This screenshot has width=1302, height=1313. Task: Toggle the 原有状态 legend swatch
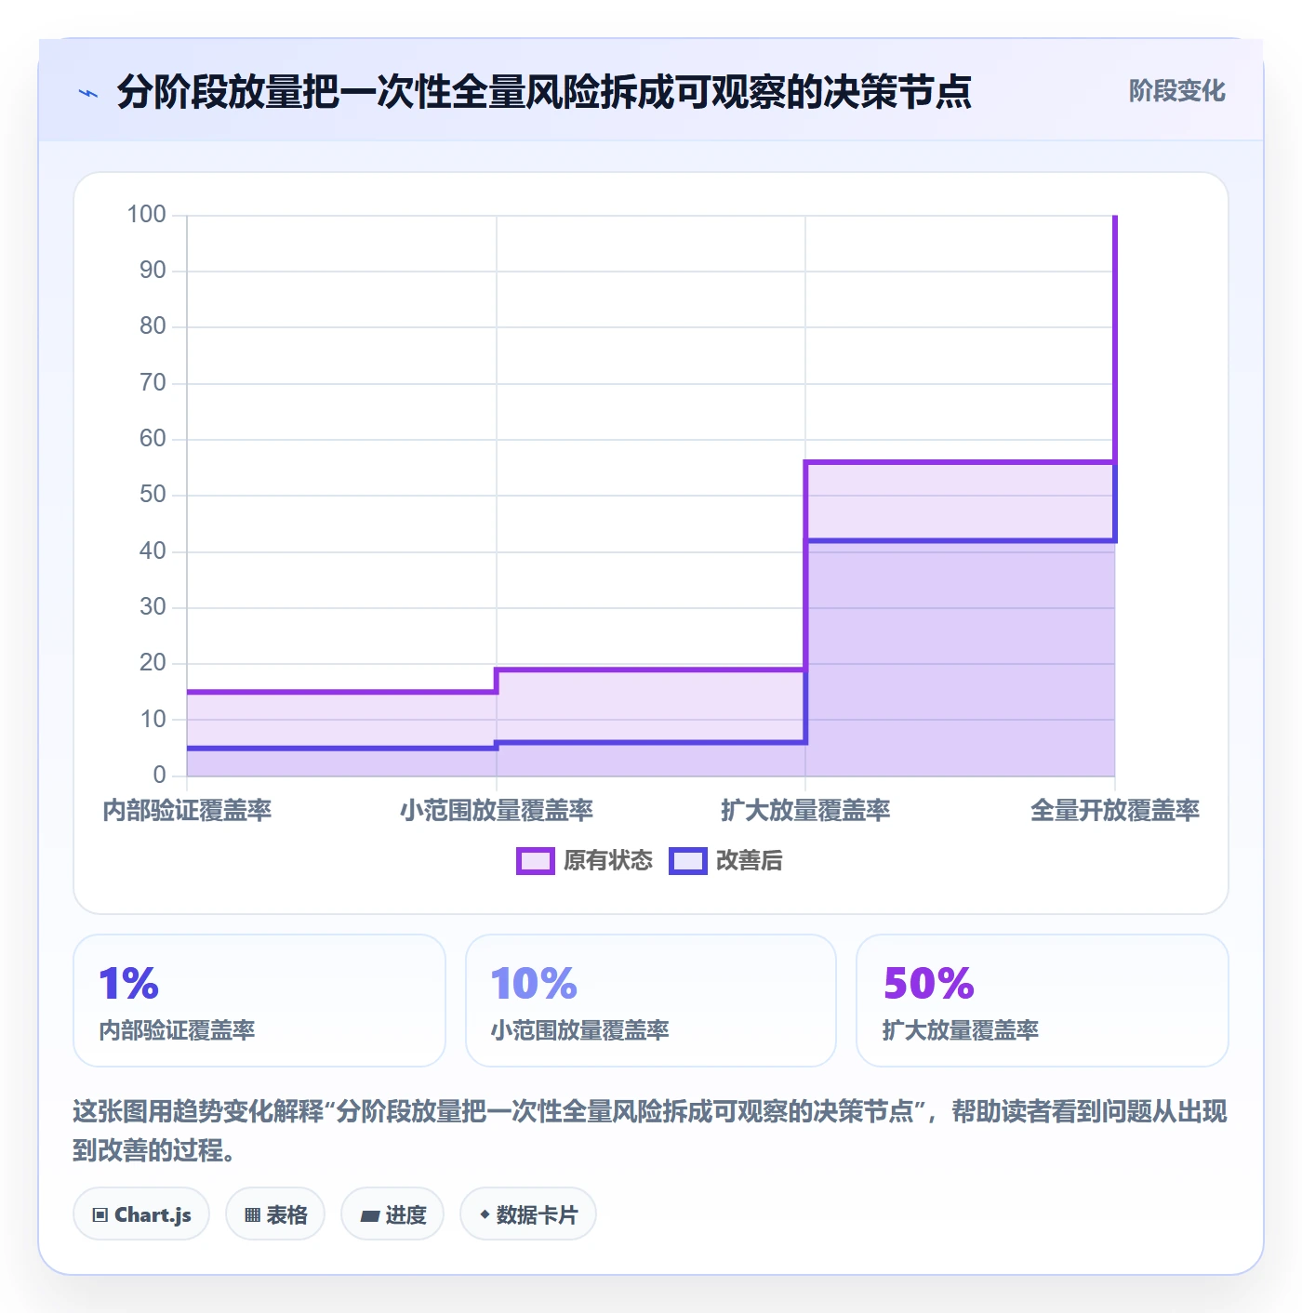pos(536,861)
